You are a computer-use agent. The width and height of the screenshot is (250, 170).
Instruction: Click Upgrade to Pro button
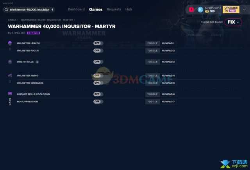(x=231, y=9)
